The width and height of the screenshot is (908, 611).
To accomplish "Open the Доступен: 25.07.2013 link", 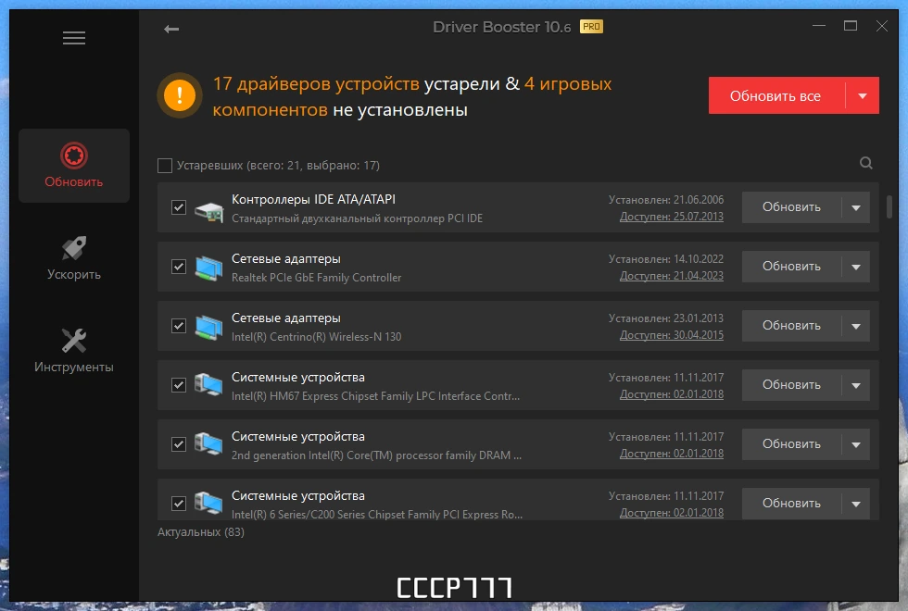I will click(671, 217).
